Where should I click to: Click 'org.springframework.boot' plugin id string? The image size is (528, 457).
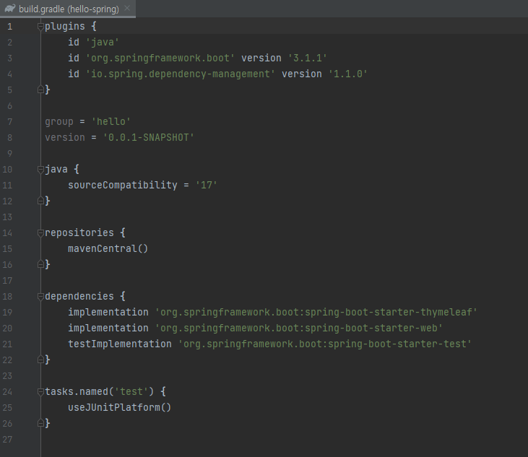point(160,58)
